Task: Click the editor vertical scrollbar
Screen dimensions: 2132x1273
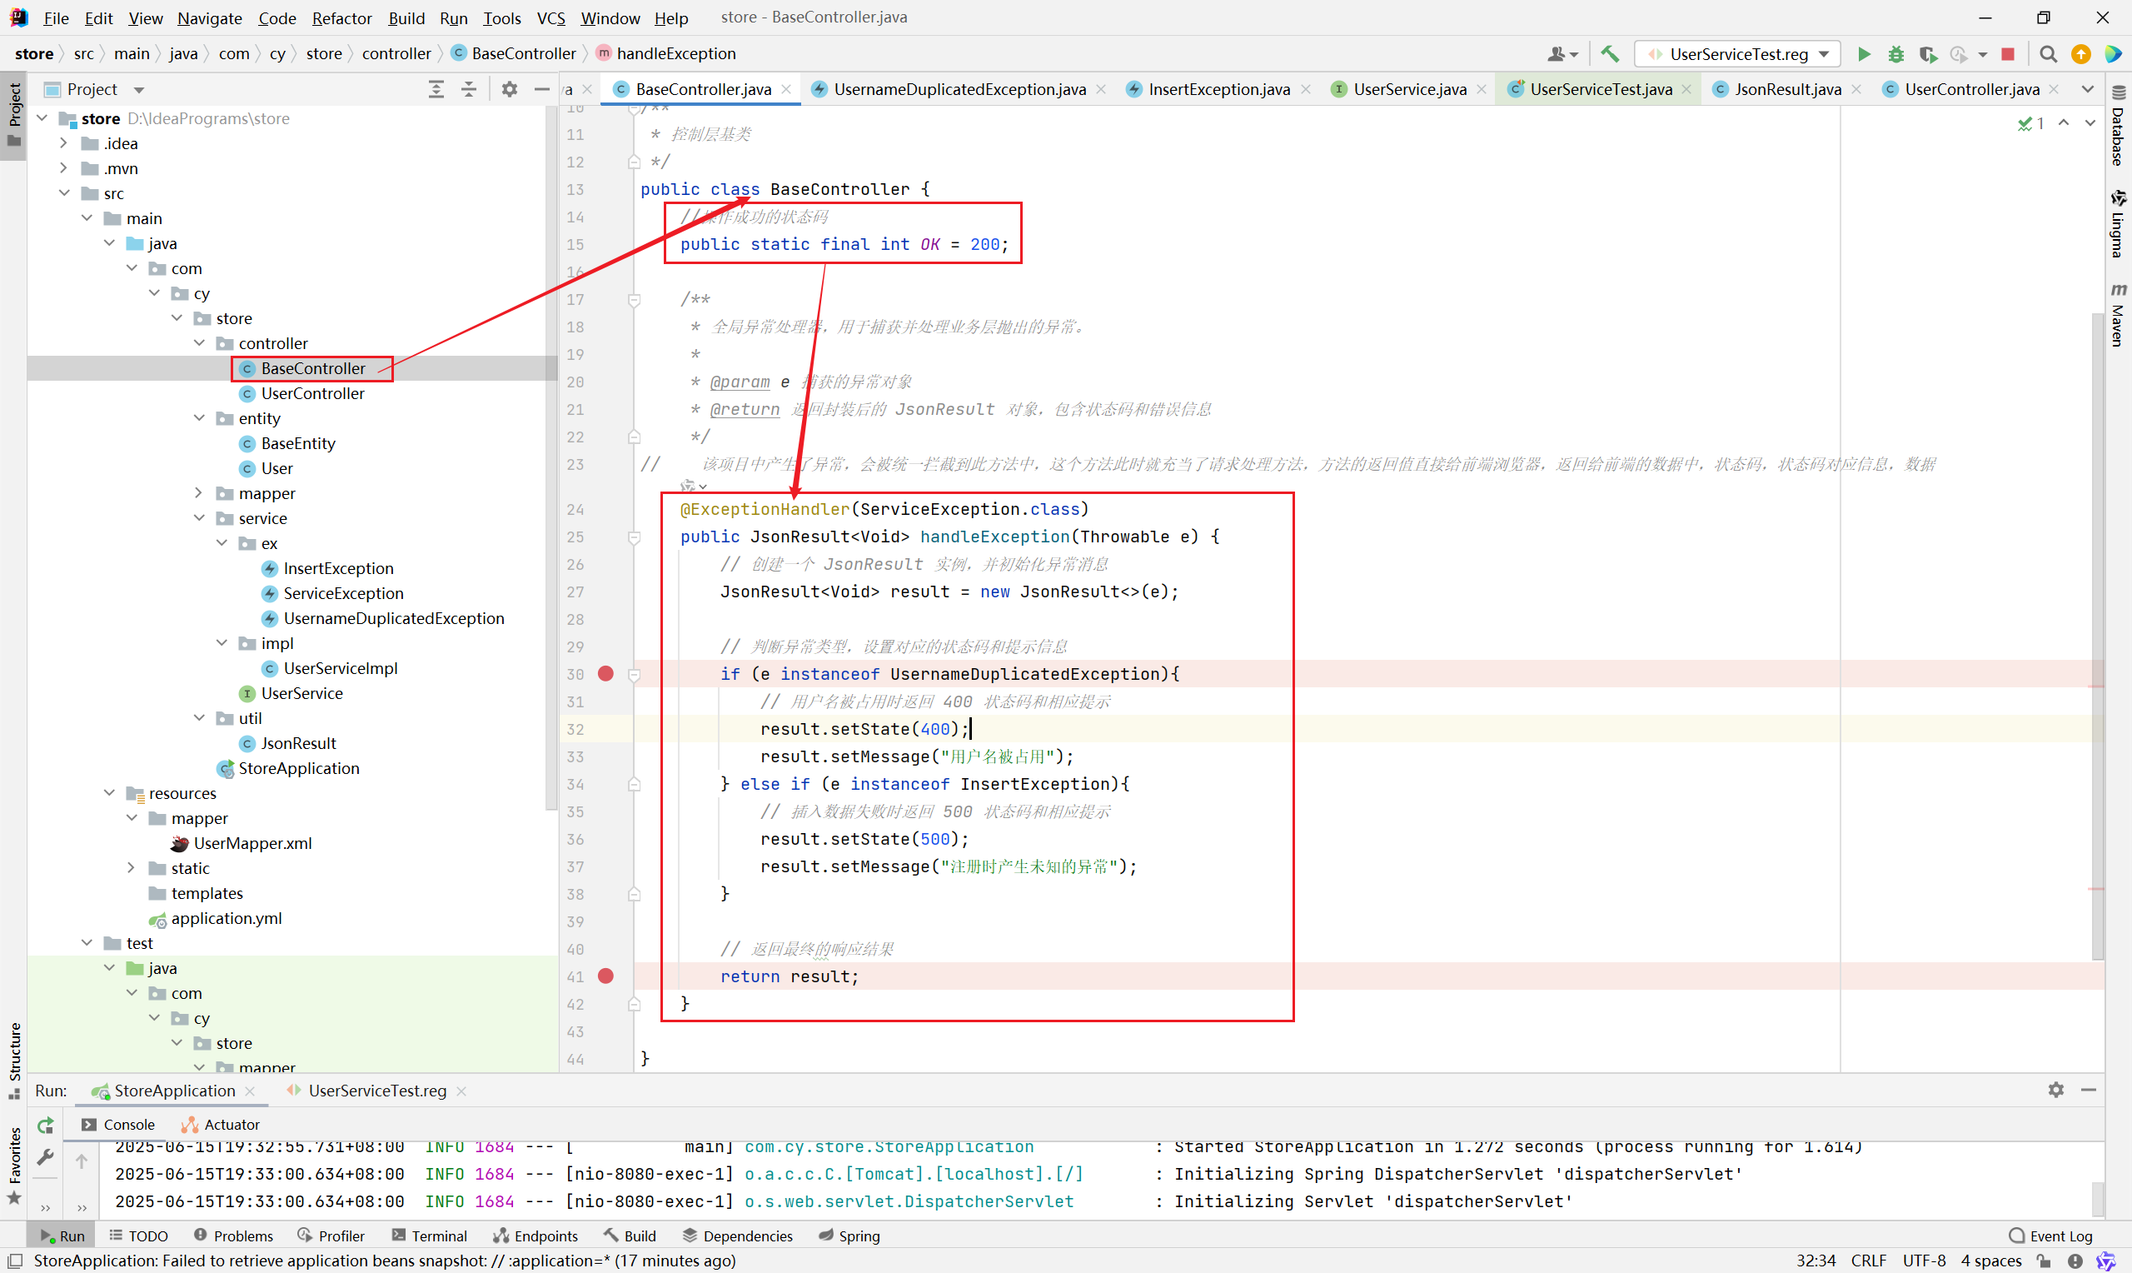Action: (2097, 601)
